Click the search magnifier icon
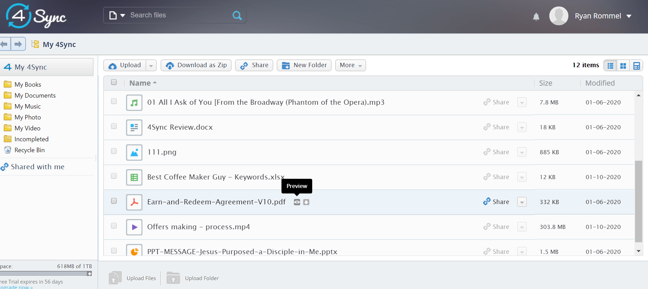The width and height of the screenshot is (648, 289). (237, 15)
